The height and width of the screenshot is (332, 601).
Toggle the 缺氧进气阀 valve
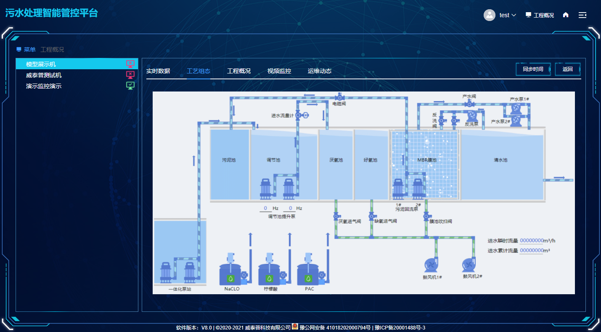point(371,217)
